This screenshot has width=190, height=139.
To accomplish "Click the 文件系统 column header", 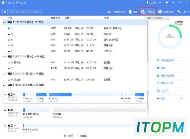I will [55, 18].
